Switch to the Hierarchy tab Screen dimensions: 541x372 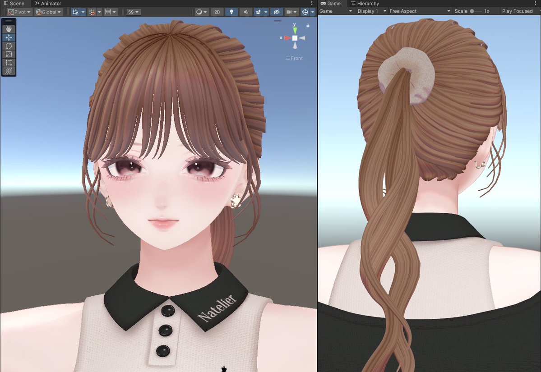click(365, 4)
